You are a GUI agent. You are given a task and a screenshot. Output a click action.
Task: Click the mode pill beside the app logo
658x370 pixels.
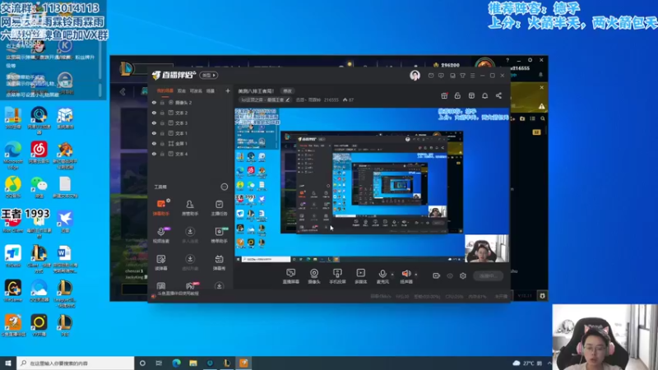(x=209, y=75)
